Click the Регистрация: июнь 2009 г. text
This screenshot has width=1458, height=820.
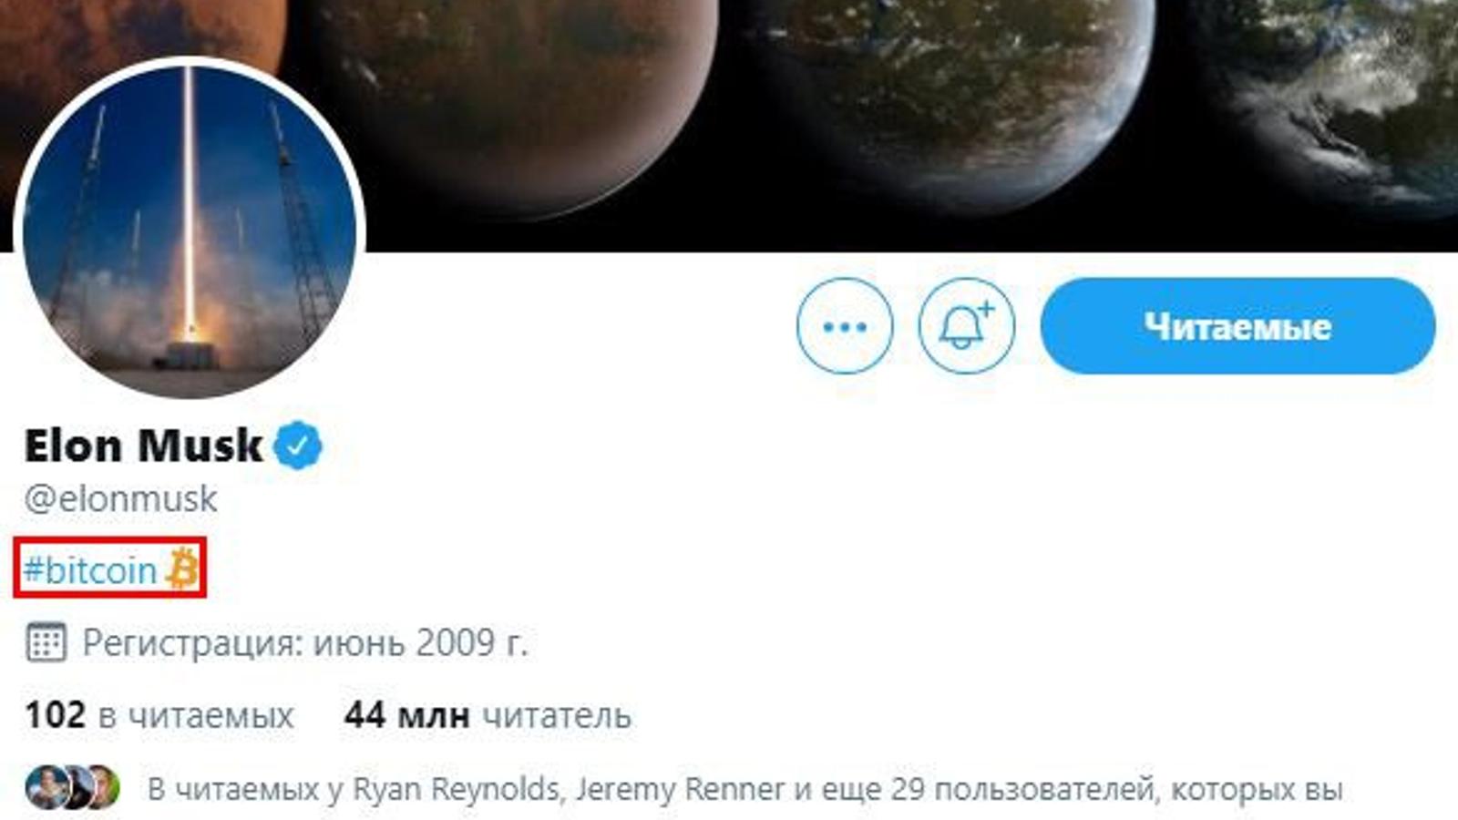pos(305,643)
